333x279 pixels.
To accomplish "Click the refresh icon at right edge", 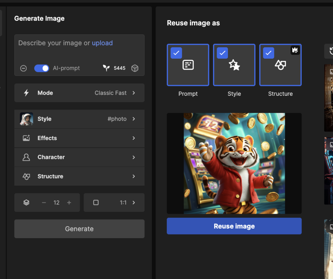I will (x=330, y=51).
